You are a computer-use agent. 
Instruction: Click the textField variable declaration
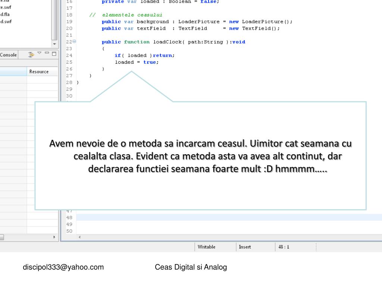[191, 28]
